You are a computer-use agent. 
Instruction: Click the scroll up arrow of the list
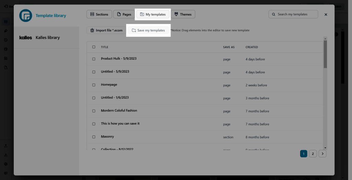[325, 38]
